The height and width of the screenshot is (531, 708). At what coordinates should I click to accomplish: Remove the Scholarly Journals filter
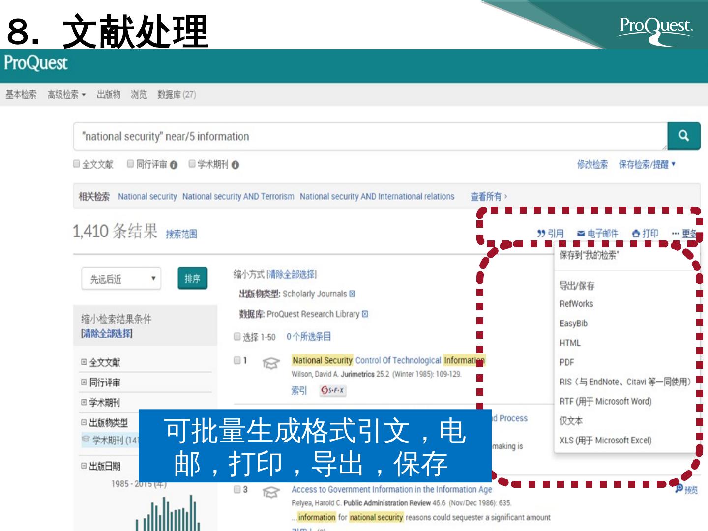click(352, 294)
